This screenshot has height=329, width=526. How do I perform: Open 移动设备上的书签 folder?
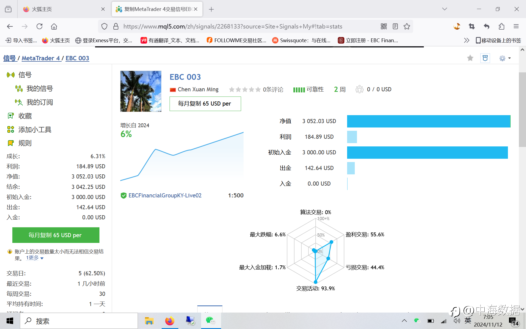[x=498, y=40]
